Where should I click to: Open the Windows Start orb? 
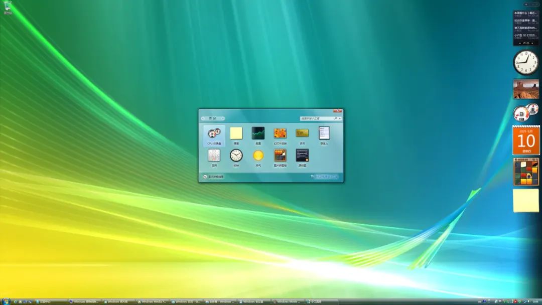[6, 301]
